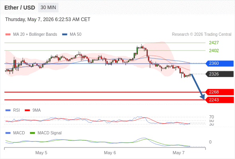Click the RSI blue legend marker
This screenshot has height=159, width=235.
pyautogui.click(x=8, y=111)
